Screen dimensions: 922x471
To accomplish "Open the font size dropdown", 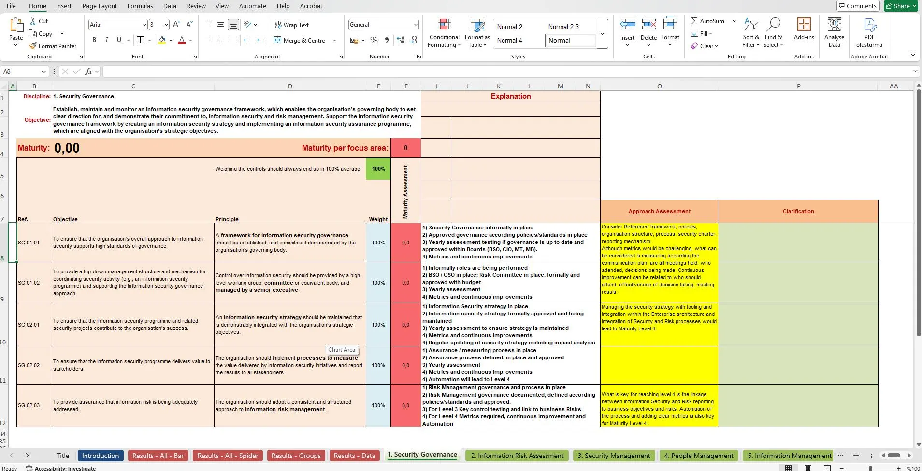I will click(166, 25).
